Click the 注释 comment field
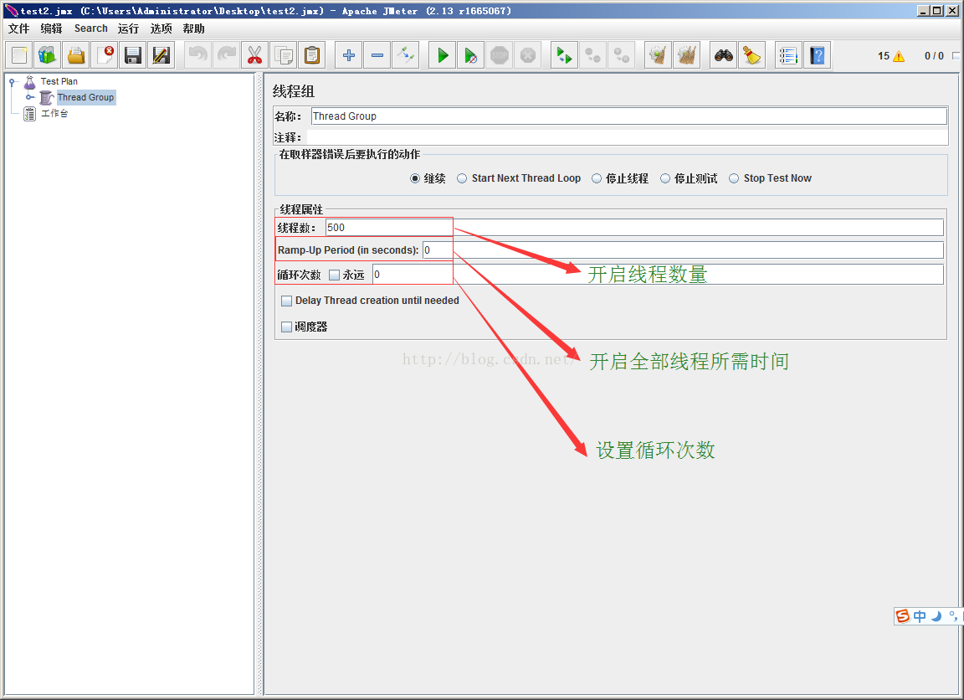 point(627,137)
